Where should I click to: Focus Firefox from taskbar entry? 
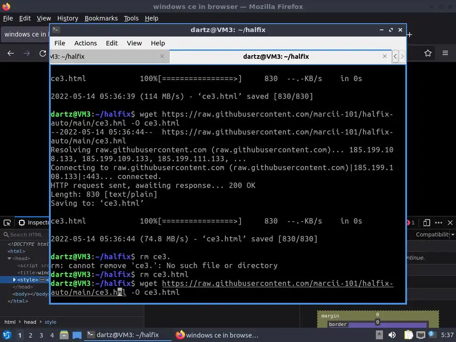tap(217, 335)
